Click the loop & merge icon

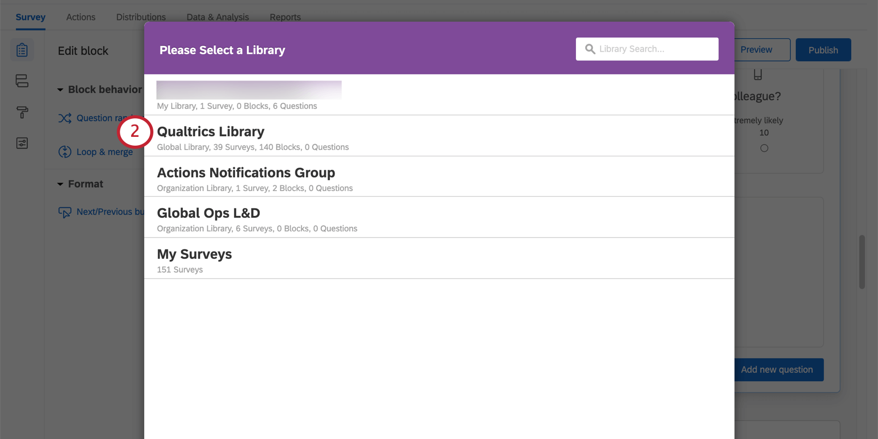pos(65,152)
